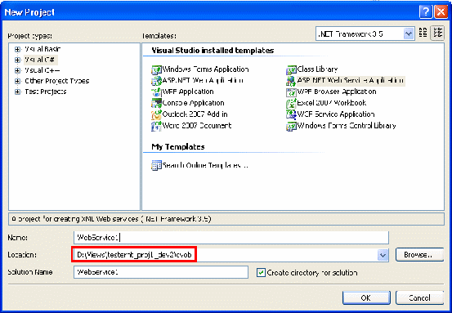Click the ASP.NET Web Application template icon
The height and width of the screenshot is (313, 452).
pos(156,81)
